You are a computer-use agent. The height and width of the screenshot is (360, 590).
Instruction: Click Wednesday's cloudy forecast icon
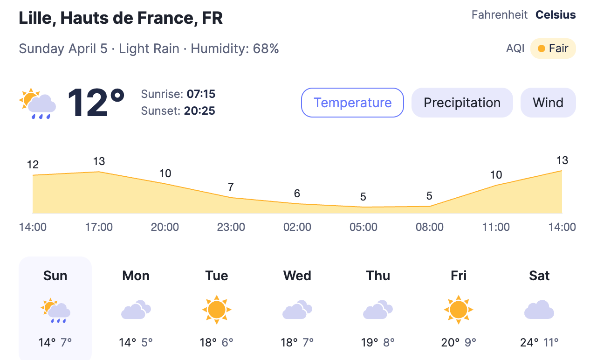[297, 310]
